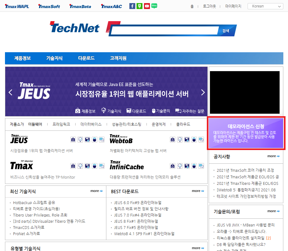288x251 pixels.
Task: Open 제품정보 in blue navigation bar
Action: 23,58
